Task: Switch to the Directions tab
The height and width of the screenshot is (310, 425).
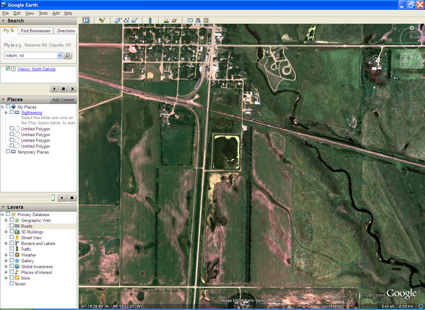Action: (x=66, y=31)
